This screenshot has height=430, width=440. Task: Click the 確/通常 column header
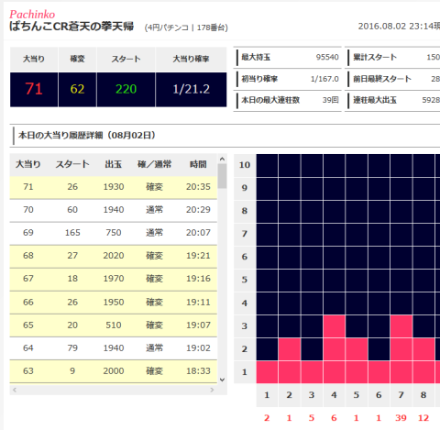tap(154, 164)
